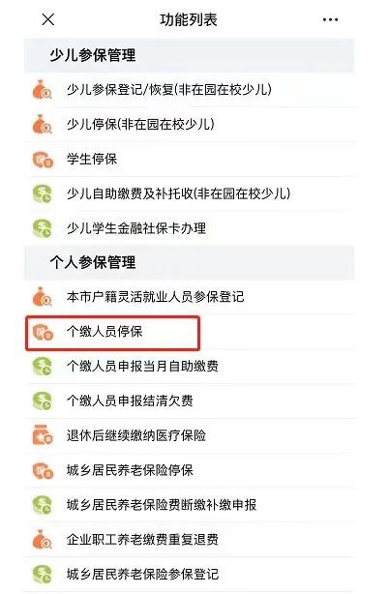Open 城乡居民养老保险停保
This screenshot has height=594, width=389.
coord(190,470)
